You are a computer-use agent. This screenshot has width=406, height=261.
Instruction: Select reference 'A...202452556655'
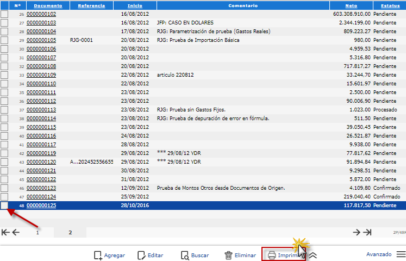(x=92, y=162)
